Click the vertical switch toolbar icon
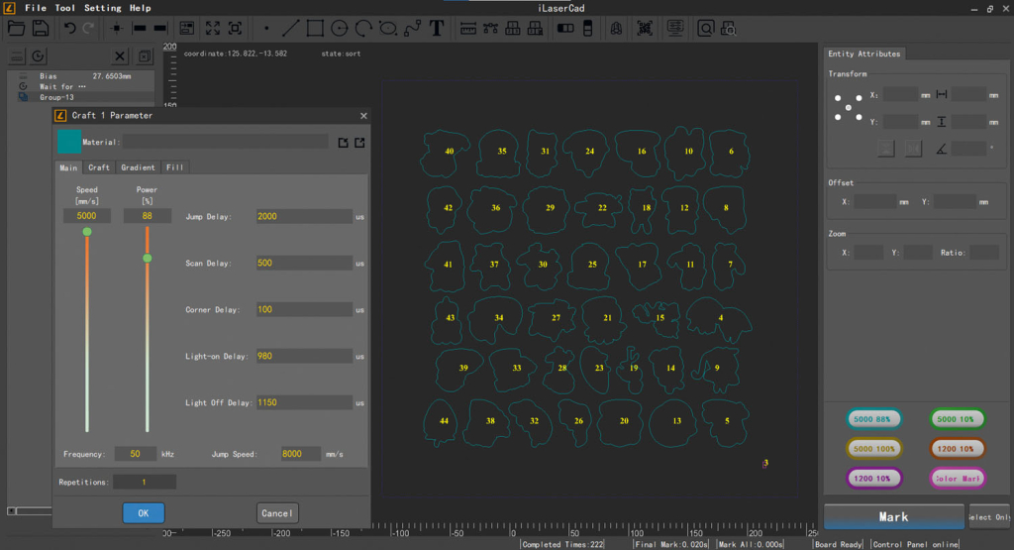Viewport: 1014px width, 550px height. [x=588, y=28]
